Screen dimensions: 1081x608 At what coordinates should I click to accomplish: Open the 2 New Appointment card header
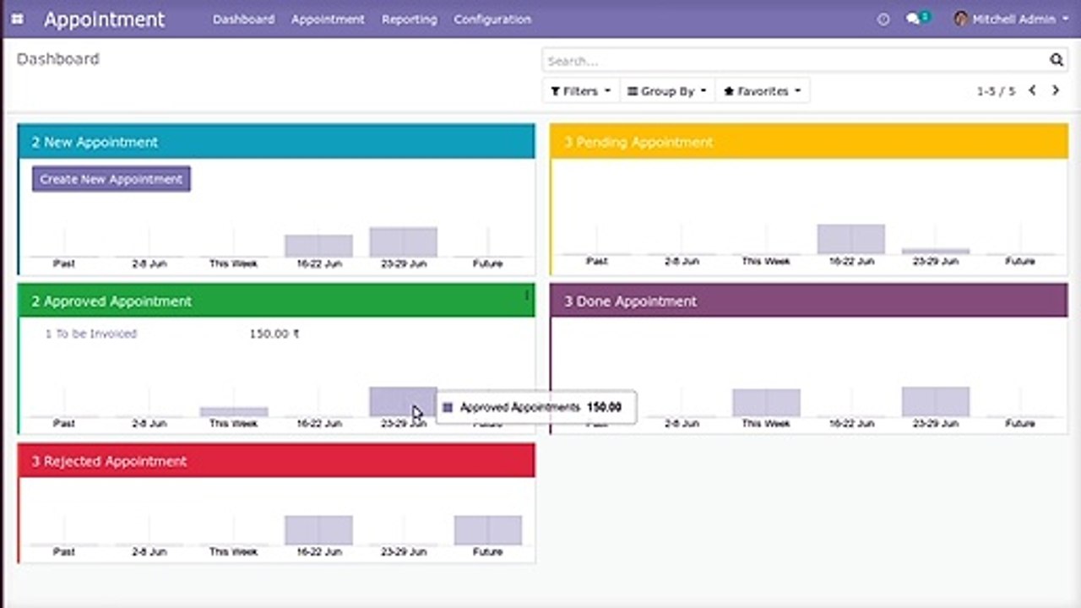pos(276,142)
